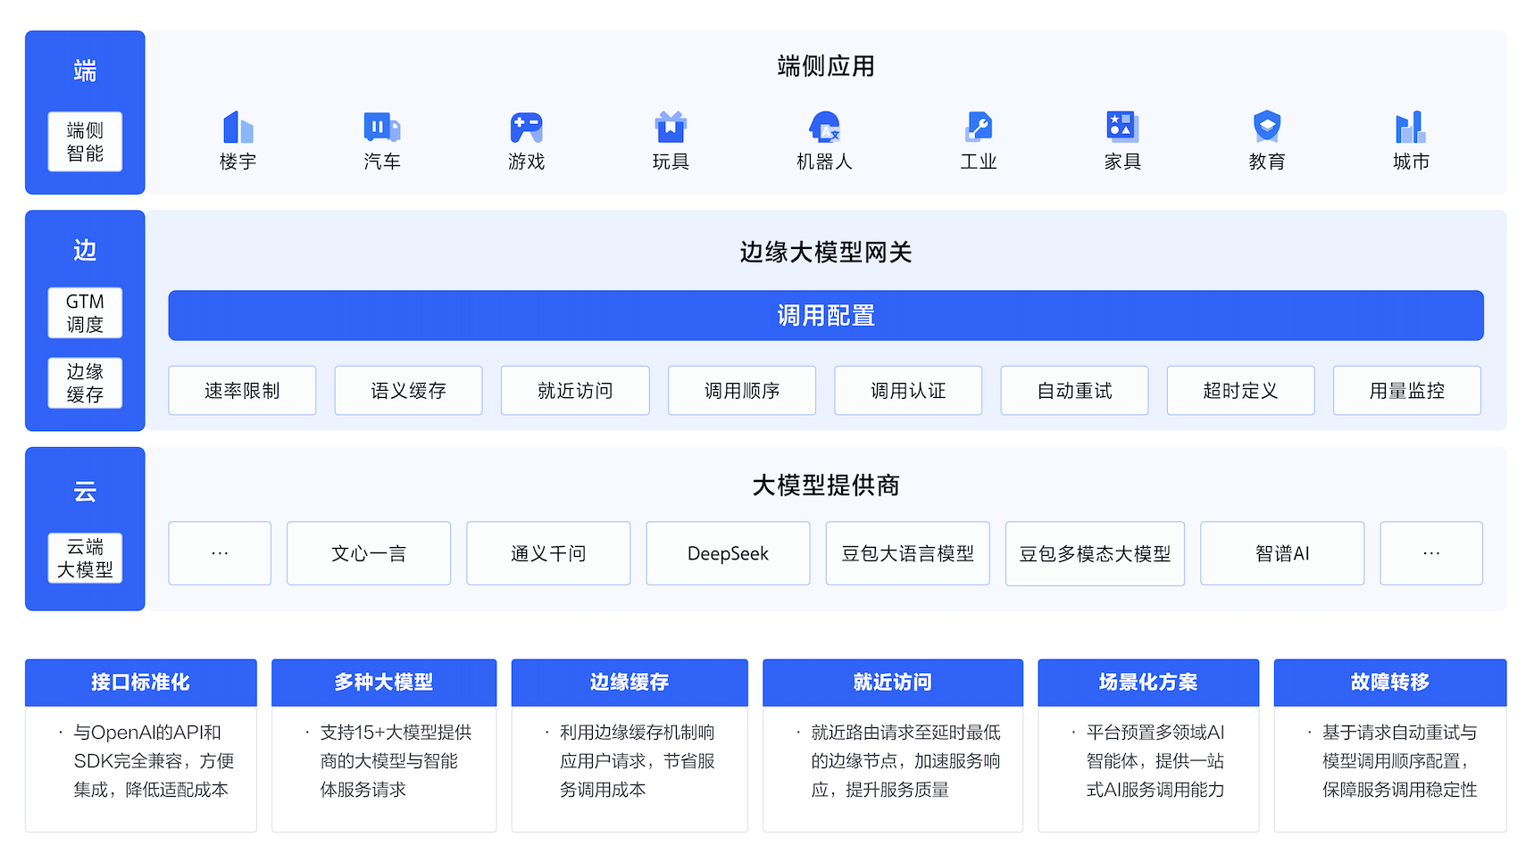This screenshot has height=862, width=1534.
Task: Click the 边缘缓存 box under GTM调度
Action: click(x=85, y=383)
